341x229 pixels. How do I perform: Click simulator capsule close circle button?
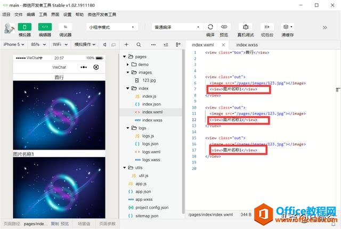pos(96,67)
